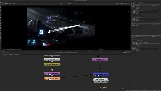
Task: Open the OFlow Timing dropdown
Action: point(138,46)
